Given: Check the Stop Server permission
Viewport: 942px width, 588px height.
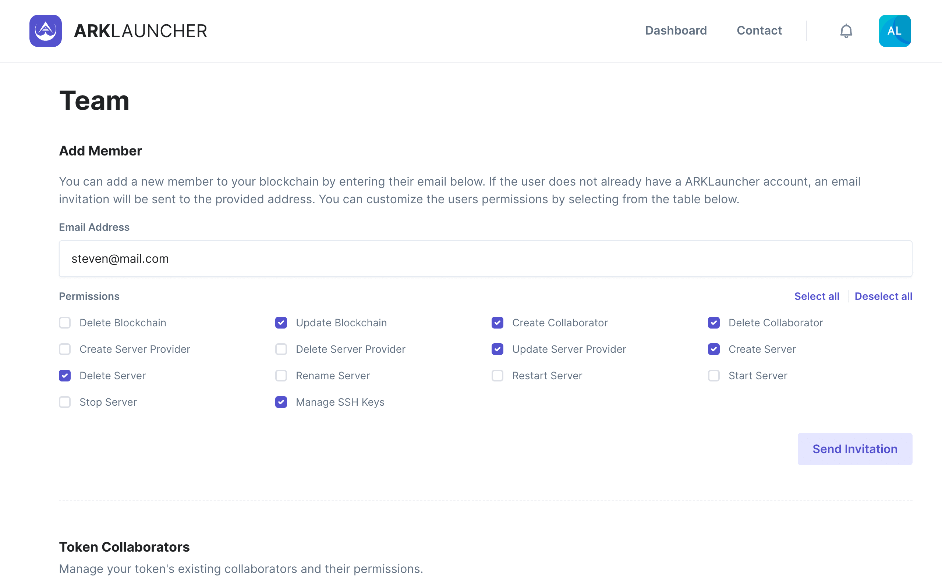Looking at the screenshot, I should point(65,402).
